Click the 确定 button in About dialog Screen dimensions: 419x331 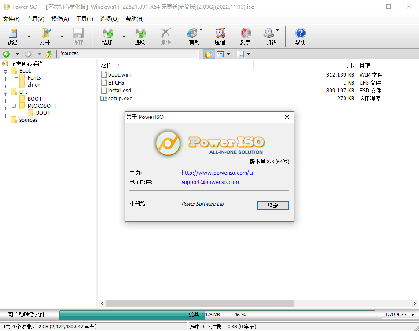click(x=273, y=206)
